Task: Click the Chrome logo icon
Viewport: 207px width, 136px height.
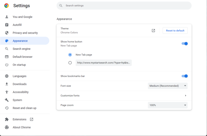Action: [7, 6]
